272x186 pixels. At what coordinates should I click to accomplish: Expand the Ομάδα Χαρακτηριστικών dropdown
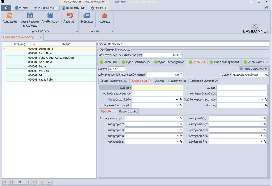point(262,100)
